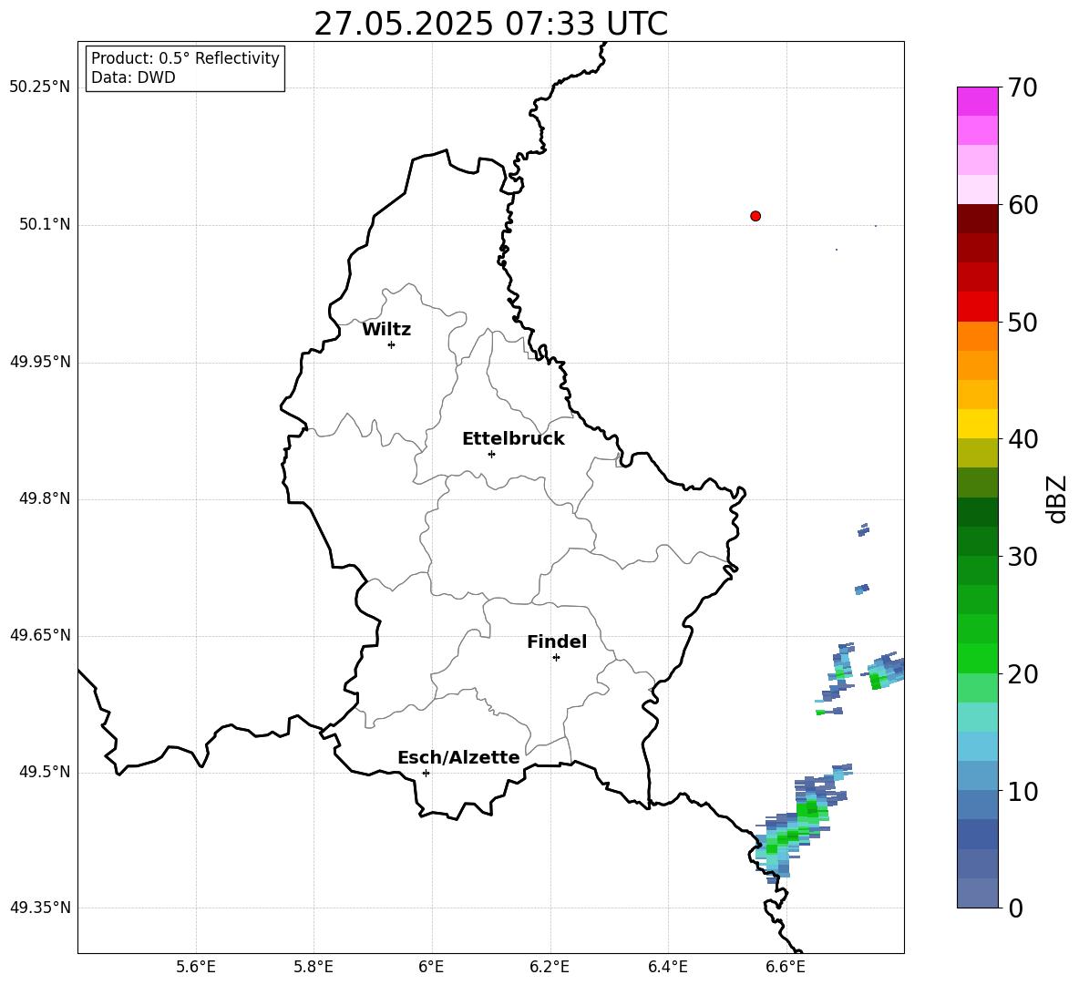Click the 49.95°N latitude label
Screen dimensions: 1079x985
coord(40,361)
